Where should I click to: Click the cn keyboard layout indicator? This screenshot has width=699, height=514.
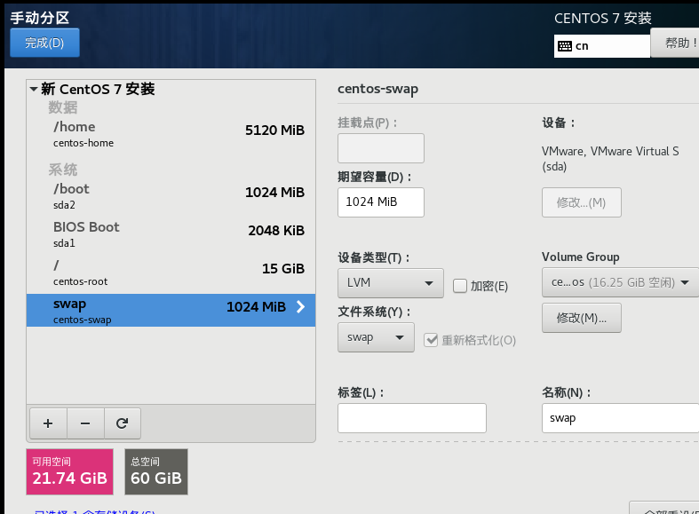coord(602,46)
